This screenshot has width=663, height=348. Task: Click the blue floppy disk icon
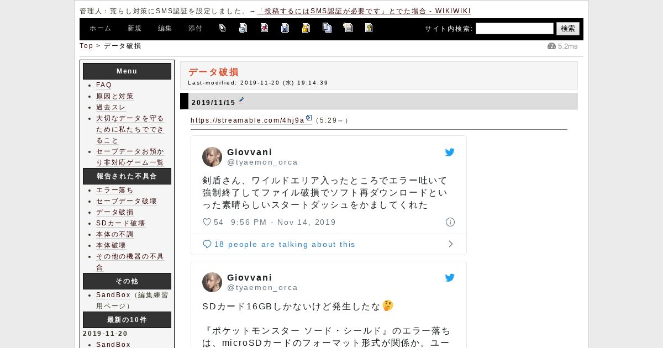pos(285,28)
